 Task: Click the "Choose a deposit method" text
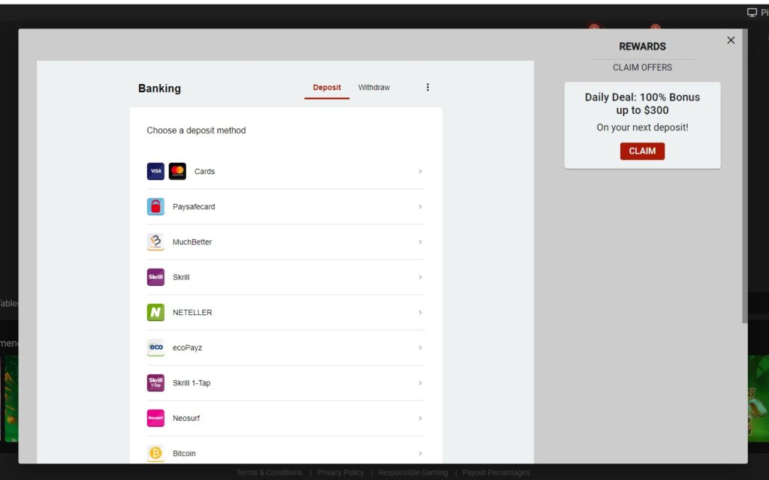[196, 130]
